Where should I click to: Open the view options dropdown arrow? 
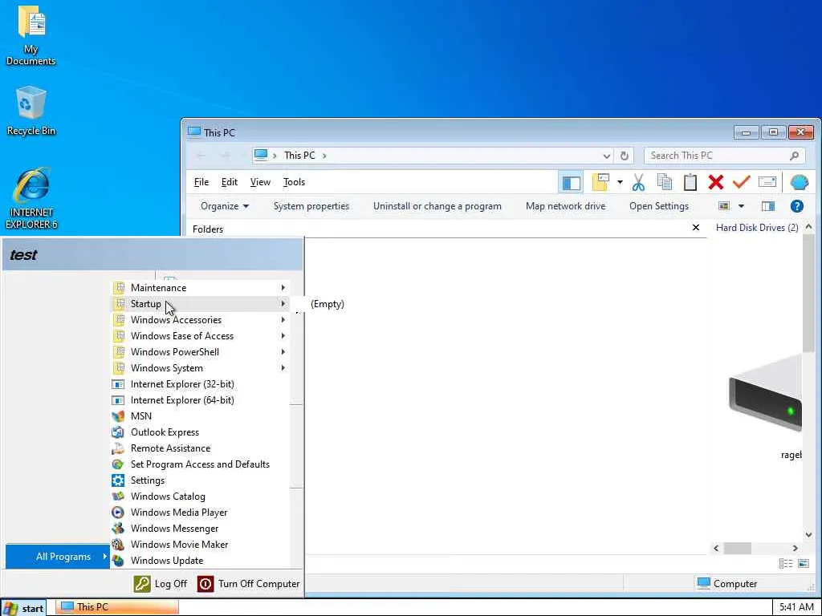(741, 206)
